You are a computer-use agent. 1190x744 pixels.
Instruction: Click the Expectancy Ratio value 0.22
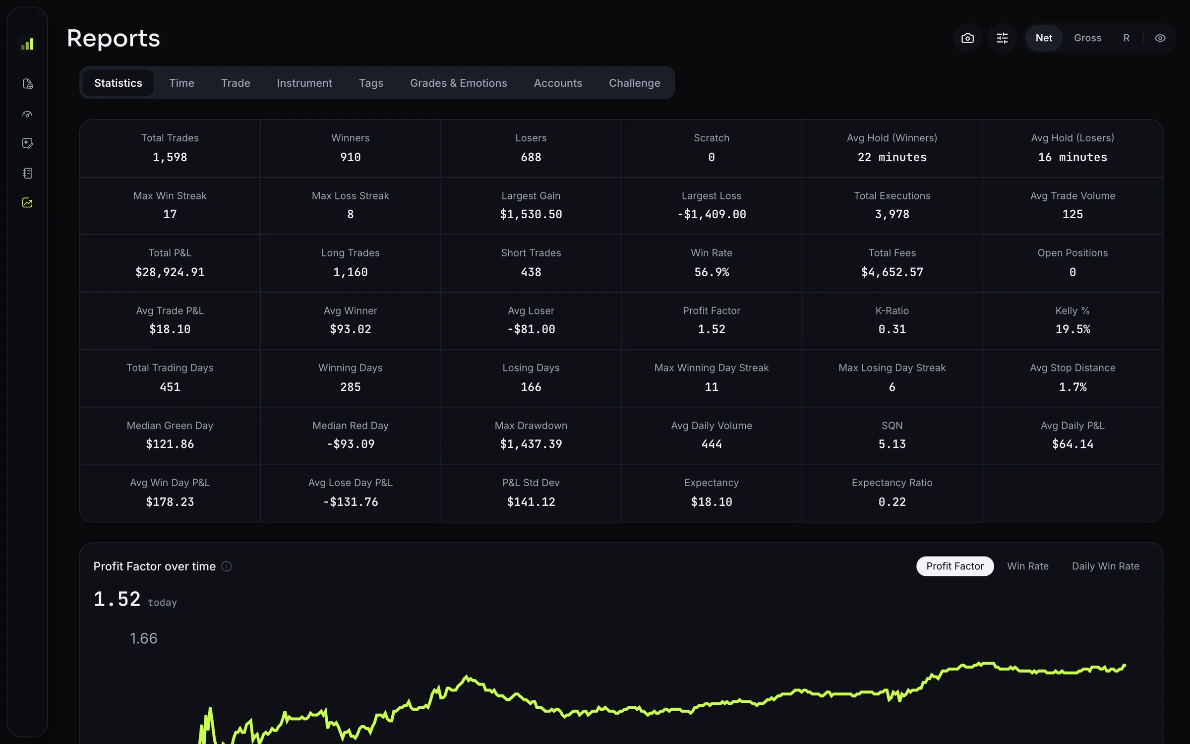[892, 502]
